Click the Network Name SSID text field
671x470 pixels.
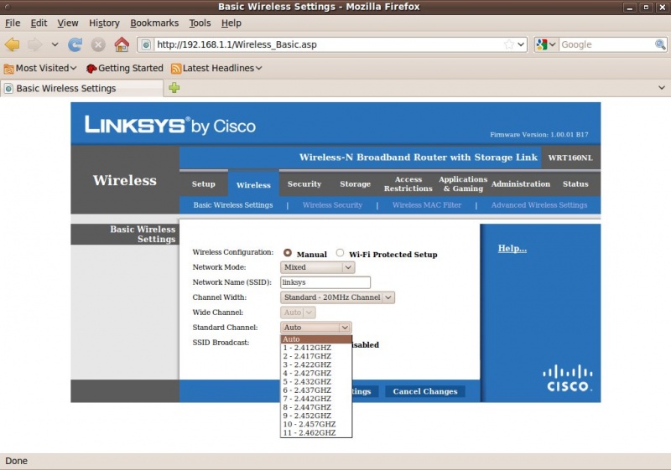coord(325,282)
